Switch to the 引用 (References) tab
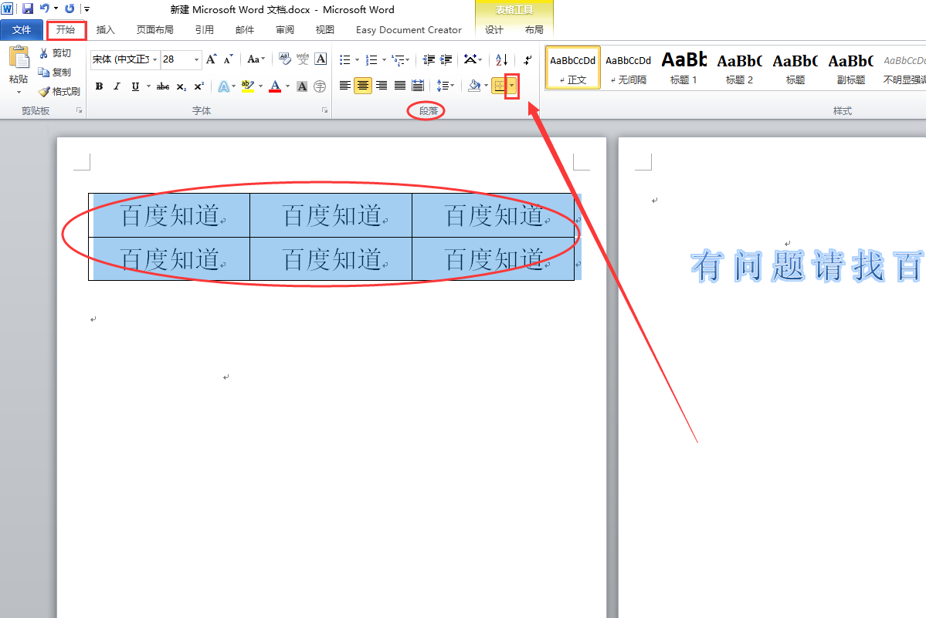Viewport: 926px width, 618px height. tap(205, 29)
